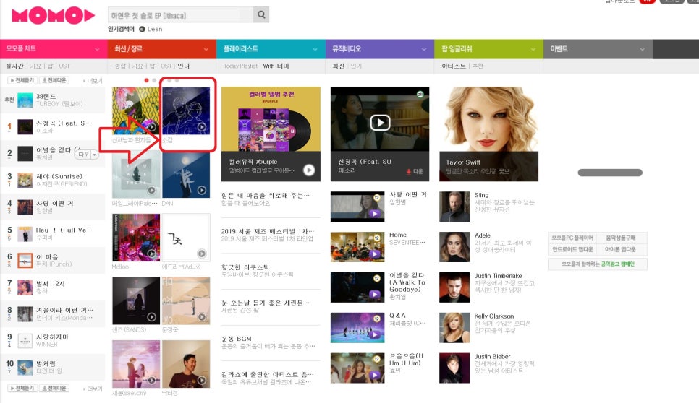Expand the 플레이리스트 menu chevron
The image size is (699, 403).
(x=315, y=49)
